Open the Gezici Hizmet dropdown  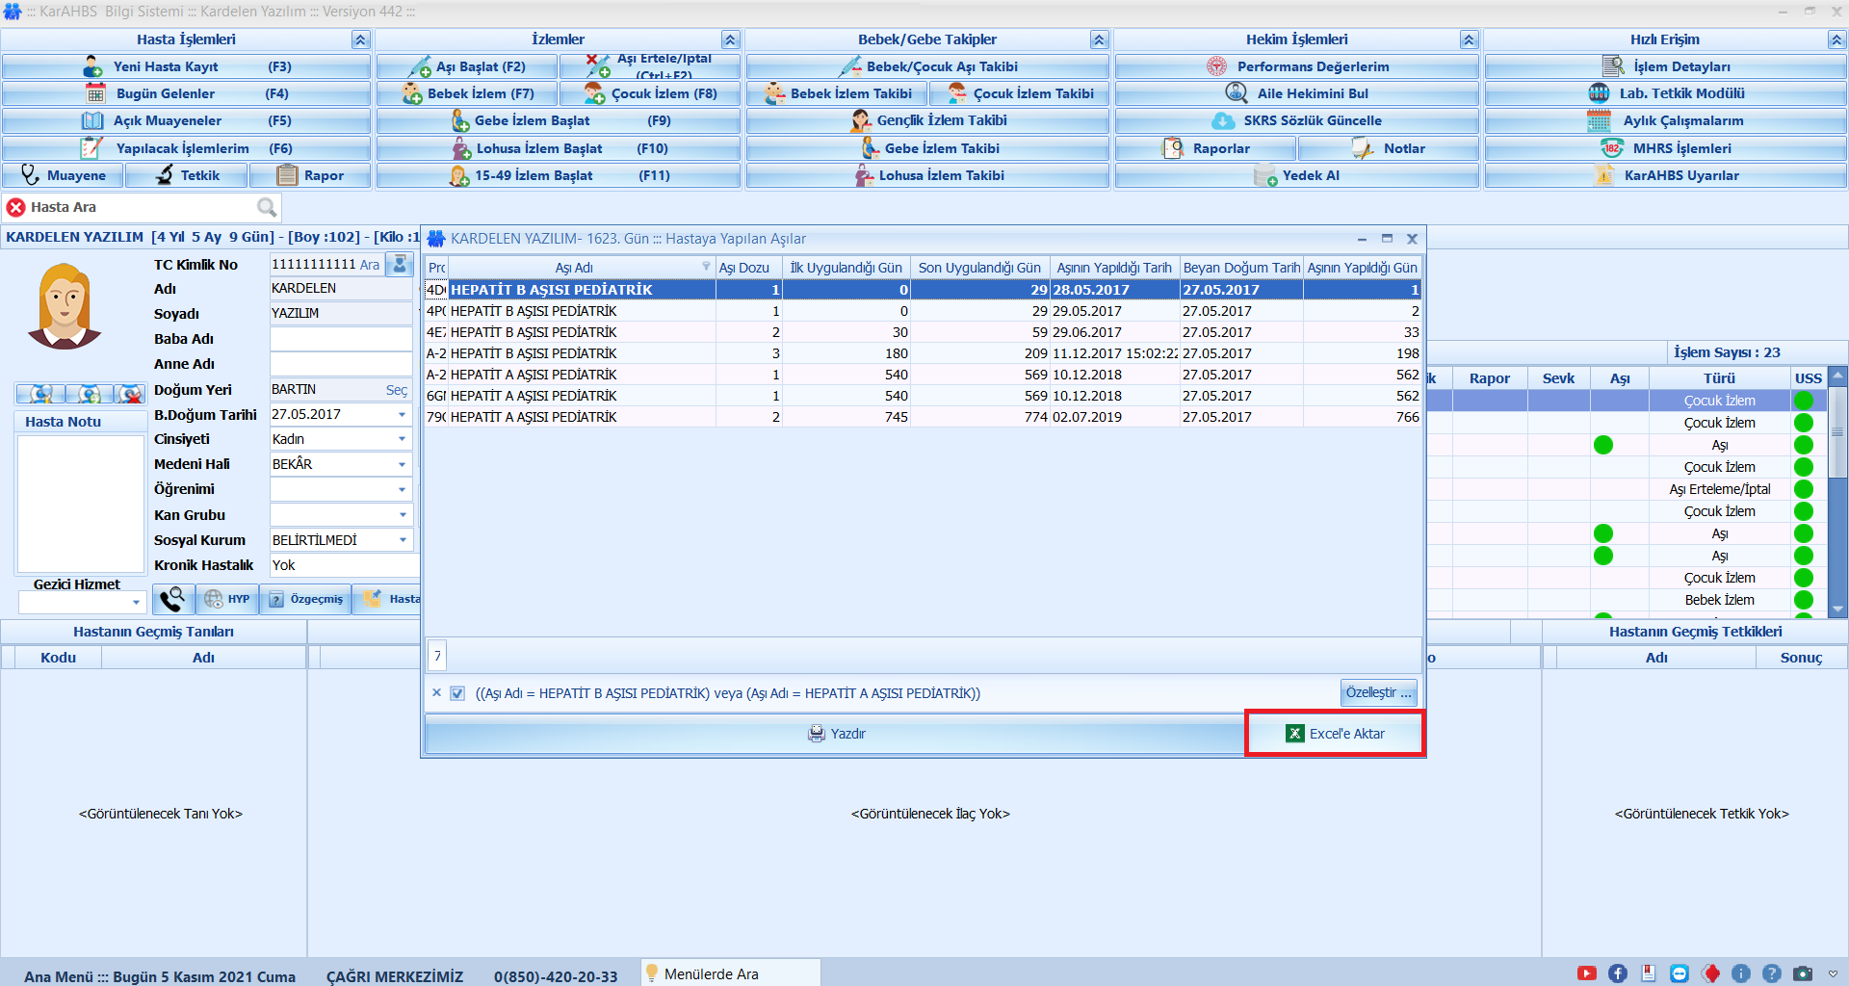point(136,603)
